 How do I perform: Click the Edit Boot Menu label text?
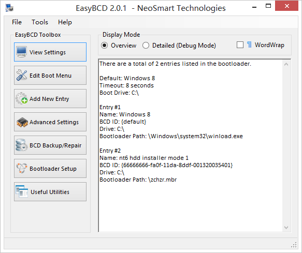pyautogui.click(x=50, y=76)
